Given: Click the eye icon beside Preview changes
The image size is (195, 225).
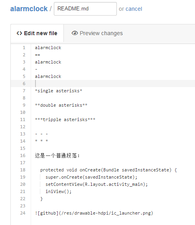Looking at the screenshot, I should 75,33.
